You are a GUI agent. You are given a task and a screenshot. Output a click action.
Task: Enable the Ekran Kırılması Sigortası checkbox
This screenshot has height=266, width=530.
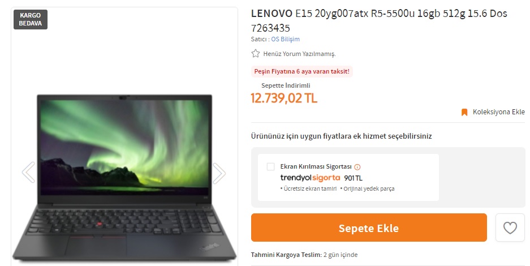(x=270, y=166)
